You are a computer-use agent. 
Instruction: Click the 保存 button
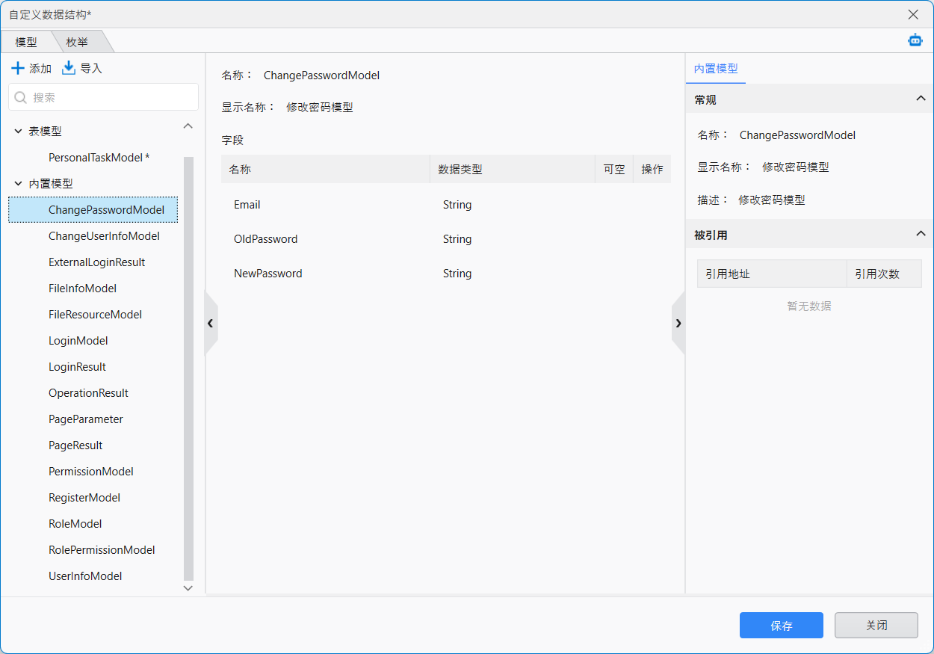781,626
